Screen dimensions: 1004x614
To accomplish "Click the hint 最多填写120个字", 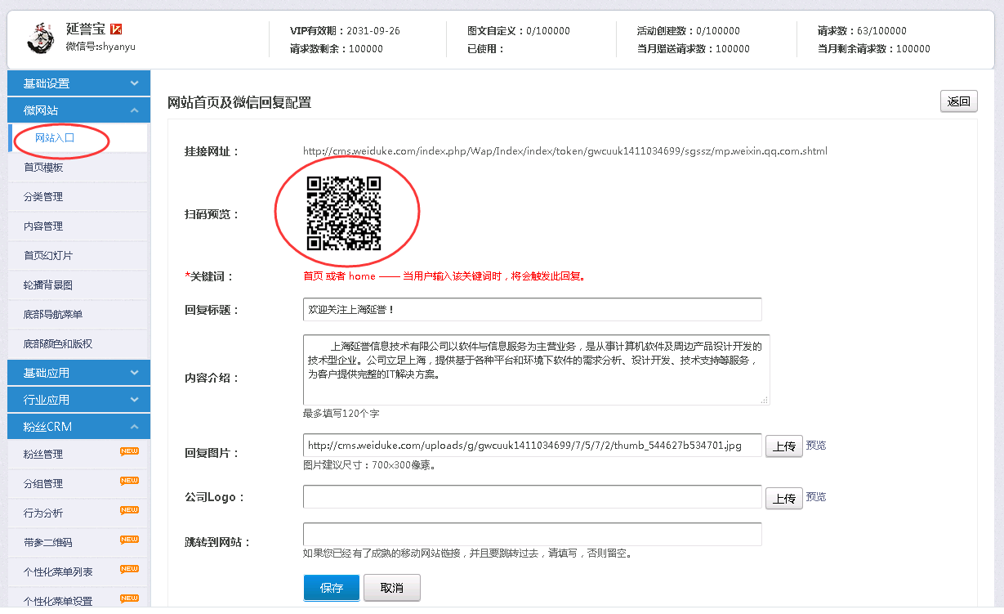I will 341,414.
